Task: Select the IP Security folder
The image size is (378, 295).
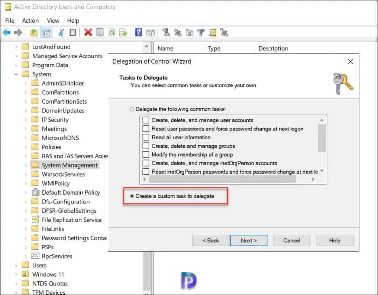Action: point(55,120)
